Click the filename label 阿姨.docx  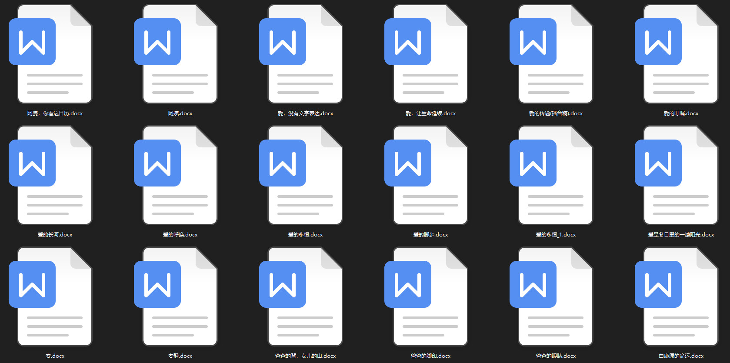pos(180,113)
